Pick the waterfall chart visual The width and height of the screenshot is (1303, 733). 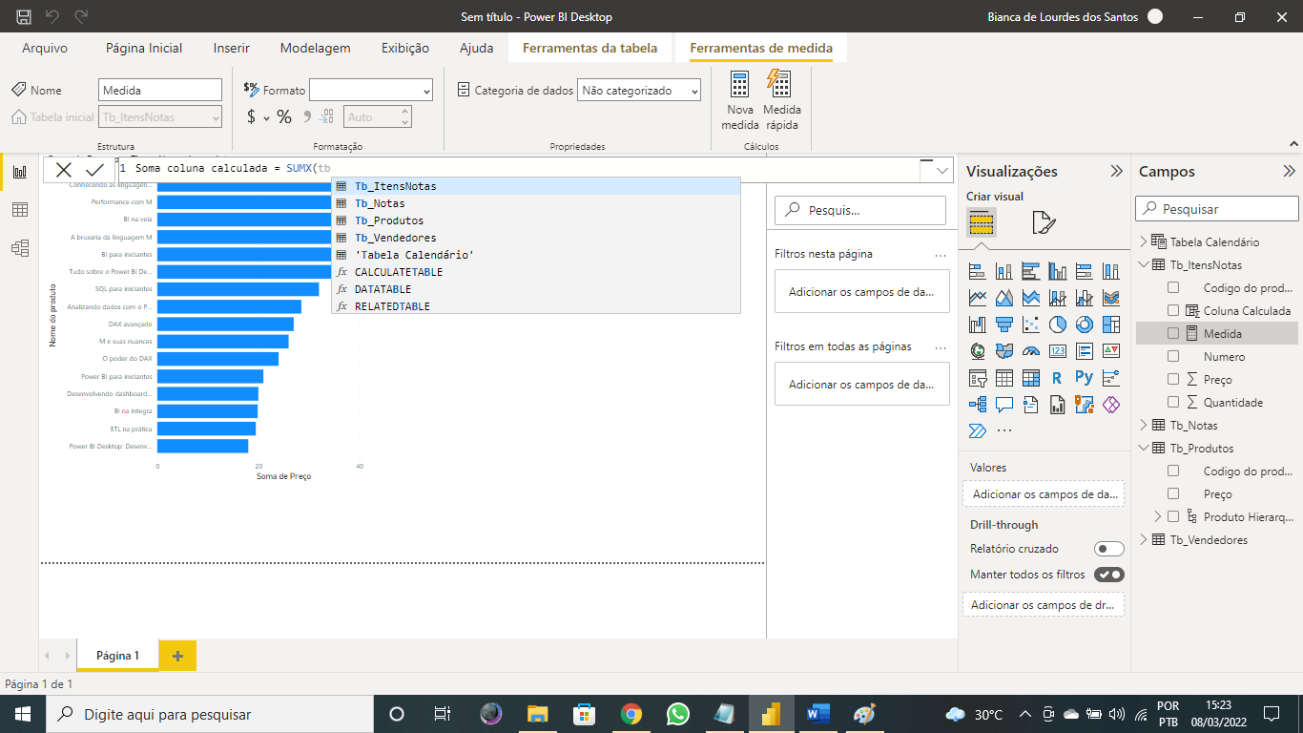(978, 325)
